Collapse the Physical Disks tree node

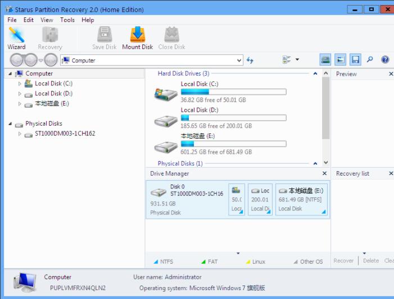coord(10,123)
